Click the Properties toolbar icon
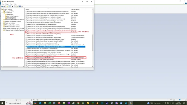Image resolution: width=187 pixels, height=105 pixels. (x=15, y=7)
